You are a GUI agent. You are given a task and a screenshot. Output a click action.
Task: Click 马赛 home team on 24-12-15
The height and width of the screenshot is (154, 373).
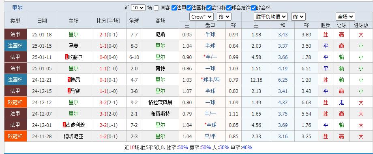pyautogui.click(x=75, y=91)
